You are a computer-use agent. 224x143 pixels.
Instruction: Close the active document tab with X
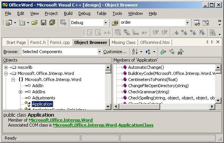(x=218, y=42)
